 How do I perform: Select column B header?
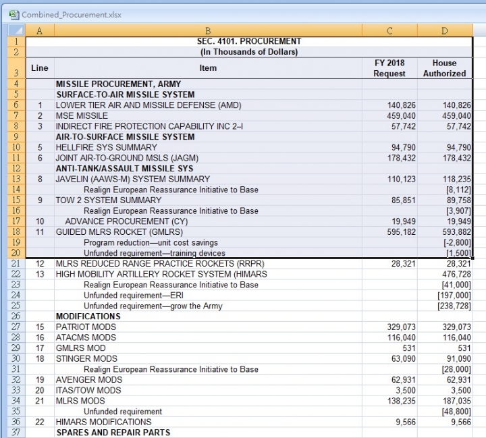tap(208, 30)
